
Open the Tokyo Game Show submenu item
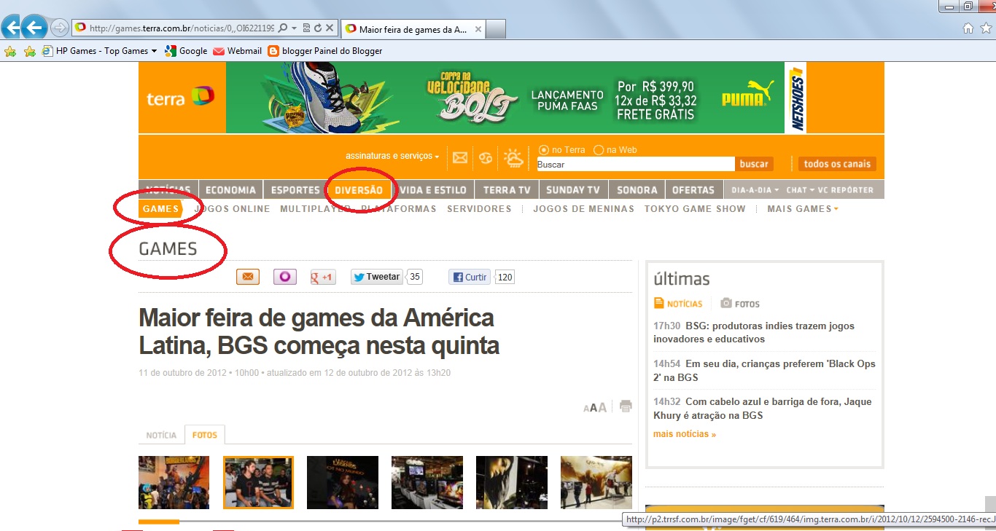[695, 209]
